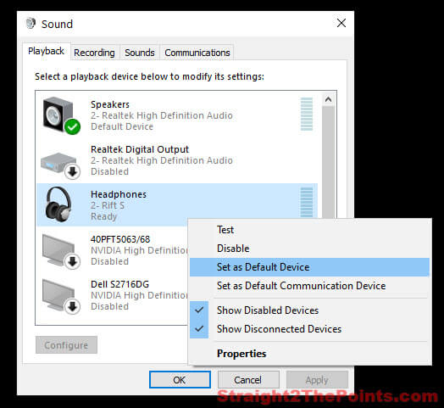Click the OK button
Screen dimensions: 444x408
click(x=180, y=380)
